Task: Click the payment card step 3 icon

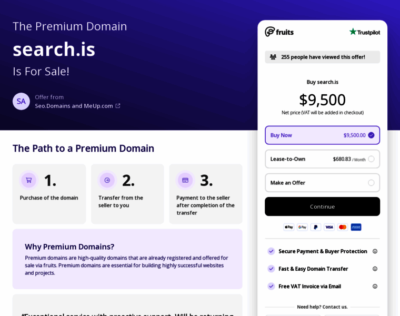Action: pyautogui.click(x=185, y=180)
